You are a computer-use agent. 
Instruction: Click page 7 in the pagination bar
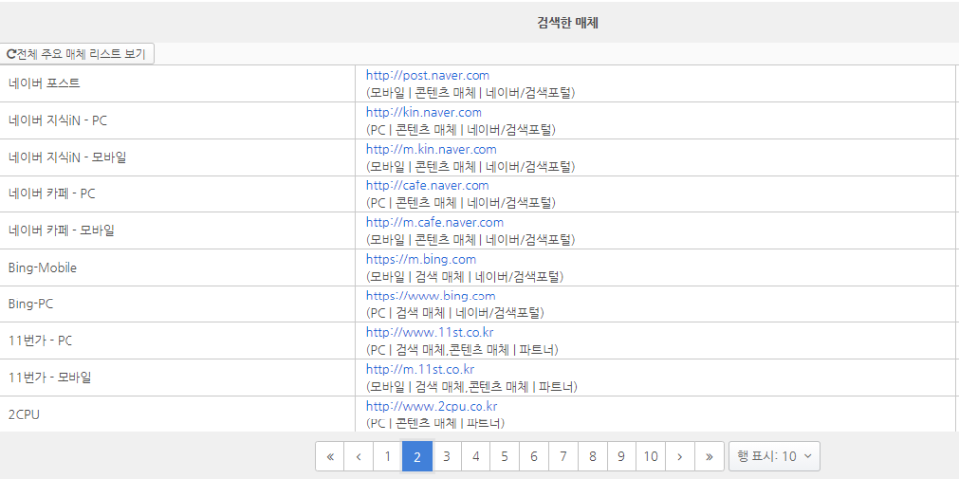tap(563, 456)
